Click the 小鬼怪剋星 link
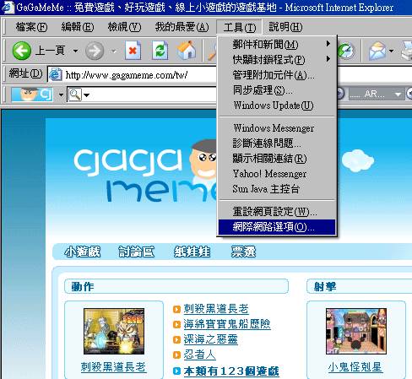The width and height of the screenshot is (412, 379). (355, 367)
